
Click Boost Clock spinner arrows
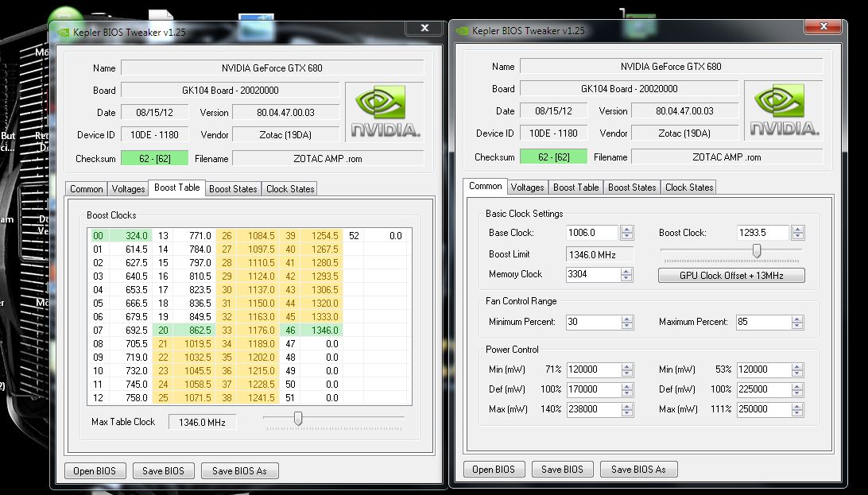[798, 233]
